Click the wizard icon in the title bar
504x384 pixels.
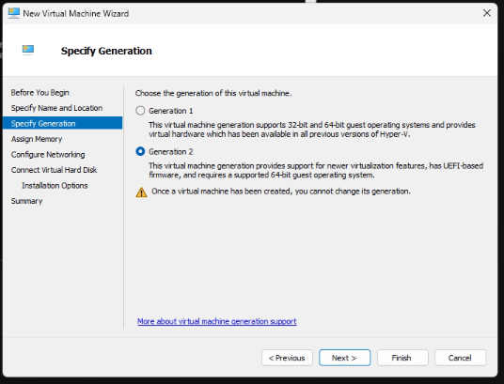pos(14,13)
